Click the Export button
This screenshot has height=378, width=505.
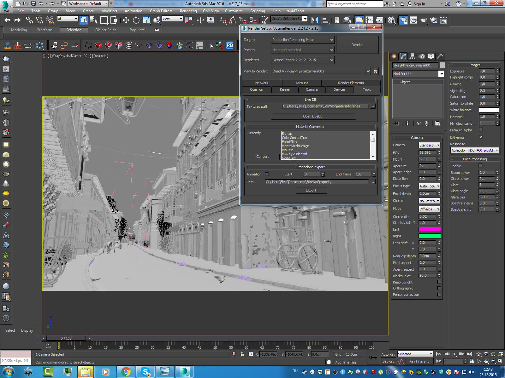click(311, 190)
